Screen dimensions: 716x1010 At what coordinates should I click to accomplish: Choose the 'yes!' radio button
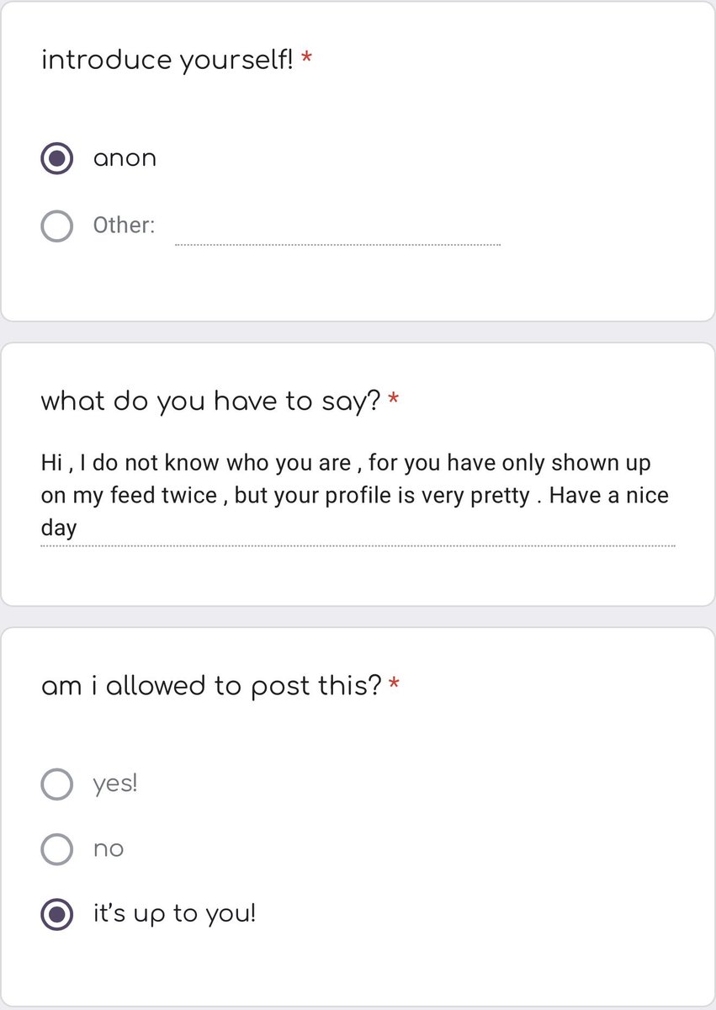[56, 784]
